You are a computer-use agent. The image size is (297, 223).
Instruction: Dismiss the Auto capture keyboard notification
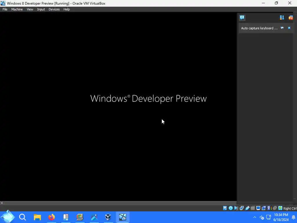(x=289, y=28)
